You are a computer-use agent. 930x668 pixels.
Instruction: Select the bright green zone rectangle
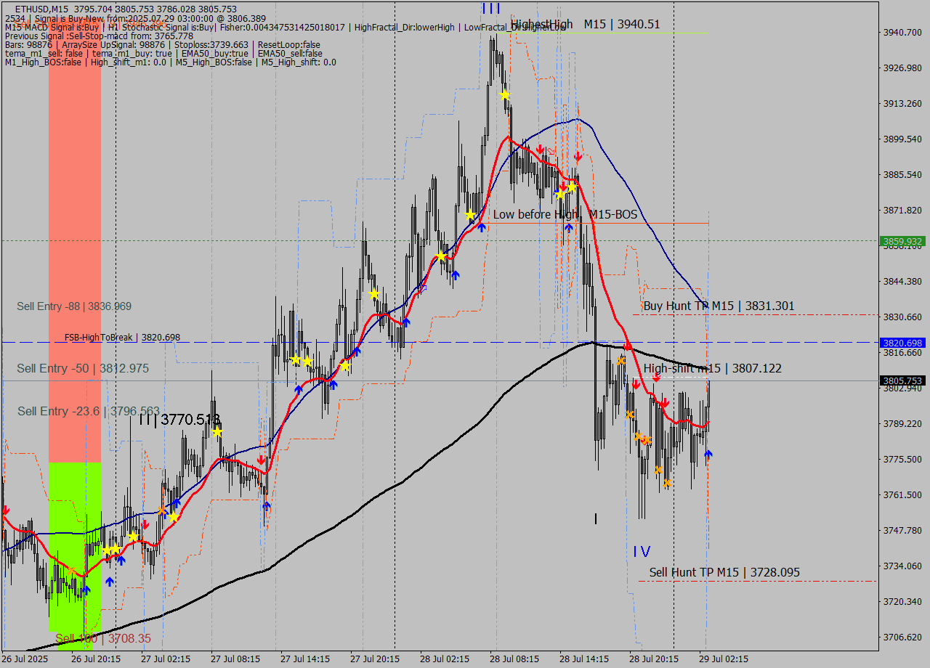click(x=75, y=545)
